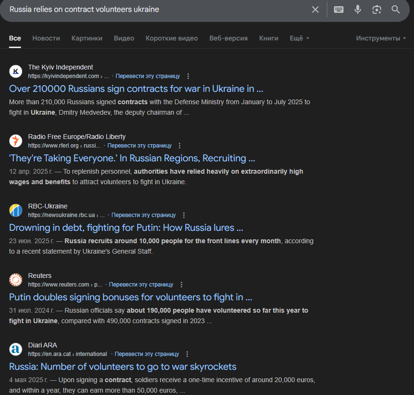Start voice search with the microphone icon

357,10
